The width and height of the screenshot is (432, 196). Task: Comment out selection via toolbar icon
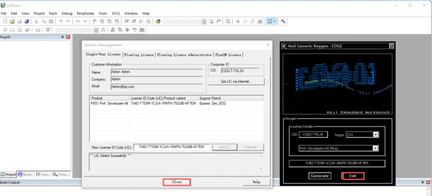(141, 21)
